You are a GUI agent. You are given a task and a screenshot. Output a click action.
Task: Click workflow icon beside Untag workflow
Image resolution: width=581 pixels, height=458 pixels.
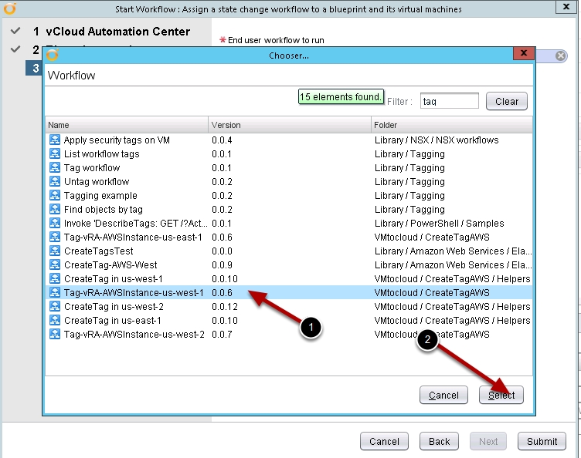(x=55, y=181)
